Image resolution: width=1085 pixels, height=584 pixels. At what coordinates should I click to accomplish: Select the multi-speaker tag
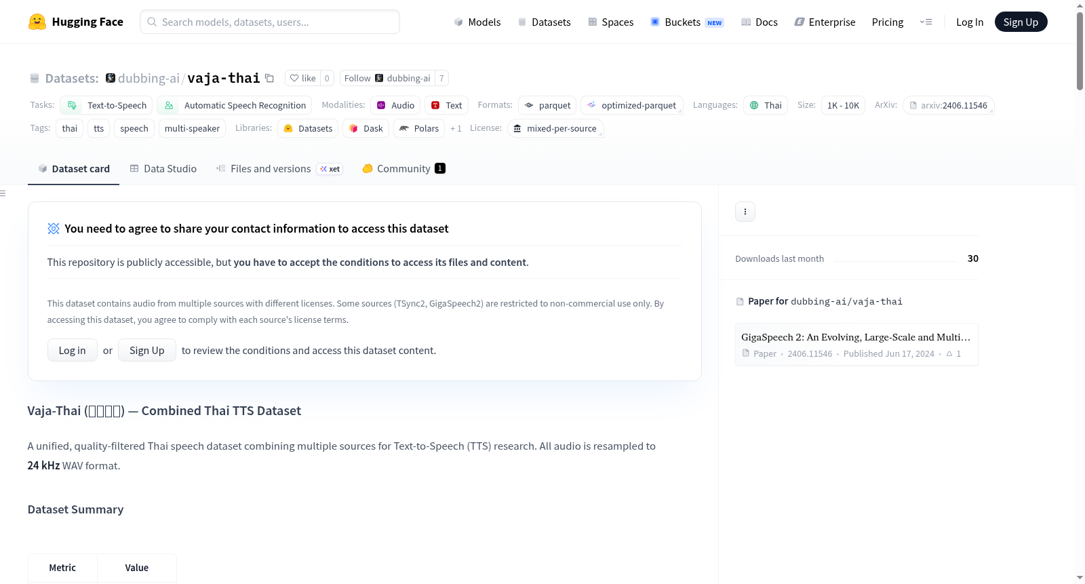(x=192, y=128)
